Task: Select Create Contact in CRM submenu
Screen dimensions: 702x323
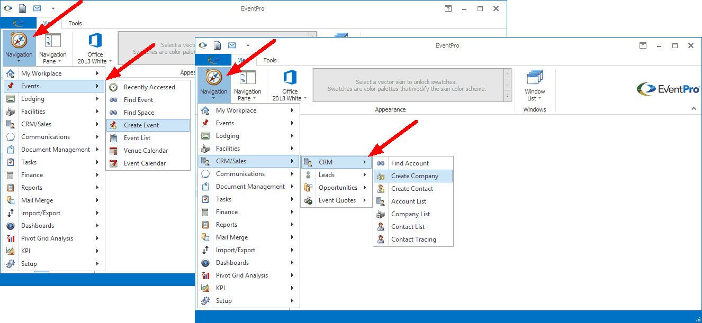Action: [413, 189]
